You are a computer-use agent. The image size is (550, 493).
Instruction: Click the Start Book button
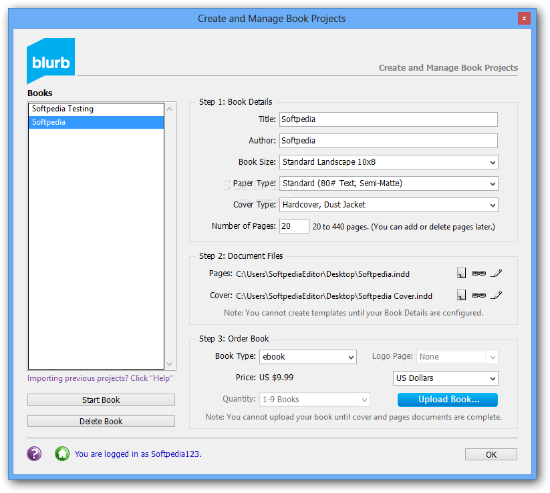[x=101, y=400]
